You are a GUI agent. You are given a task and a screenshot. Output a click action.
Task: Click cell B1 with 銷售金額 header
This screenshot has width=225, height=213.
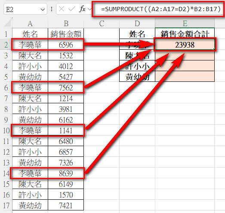[66, 34]
